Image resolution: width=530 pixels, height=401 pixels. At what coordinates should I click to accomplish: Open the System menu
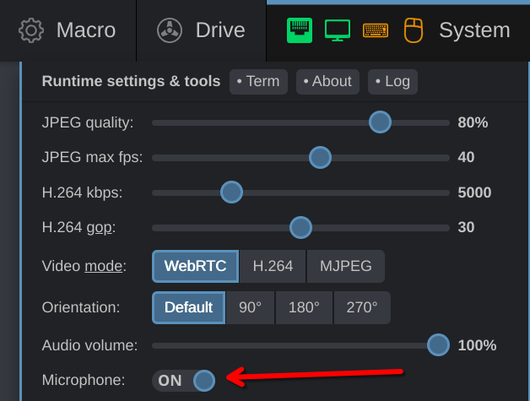[473, 30]
